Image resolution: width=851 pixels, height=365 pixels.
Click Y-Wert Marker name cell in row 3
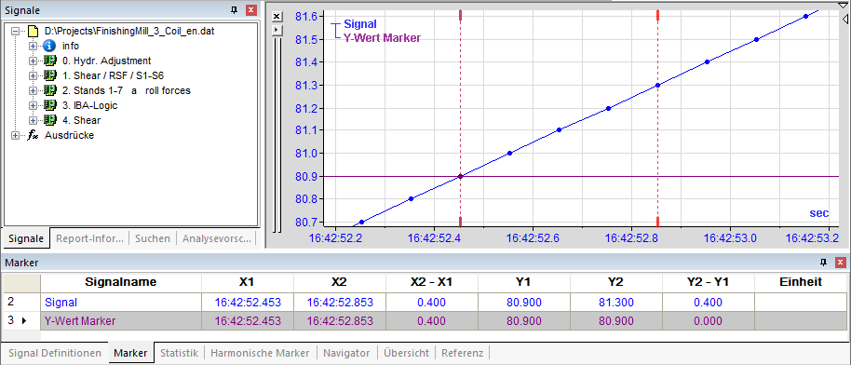click(120, 320)
